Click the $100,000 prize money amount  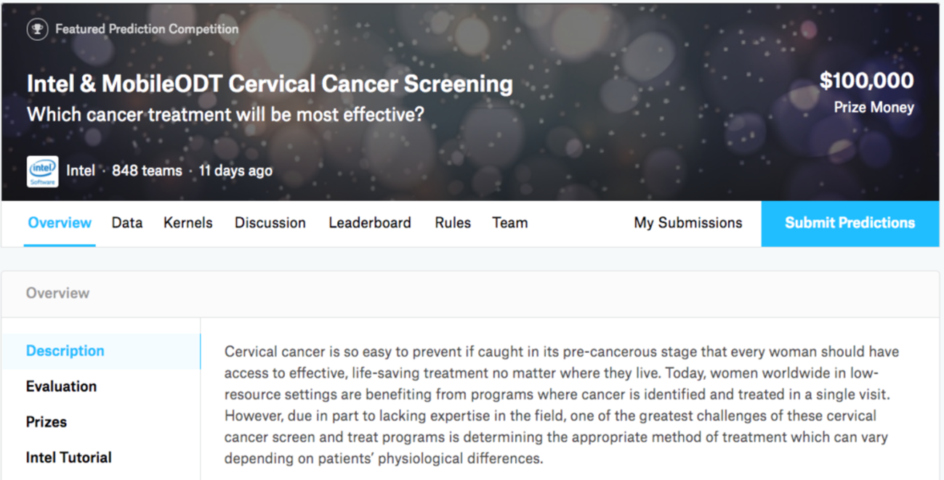click(867, 81)
